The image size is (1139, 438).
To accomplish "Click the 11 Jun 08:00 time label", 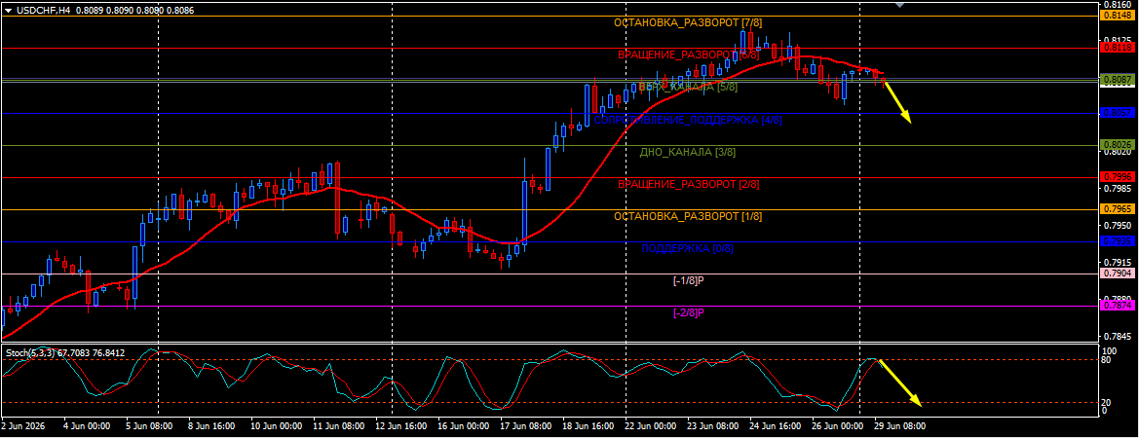I will (x=337, y=426).
